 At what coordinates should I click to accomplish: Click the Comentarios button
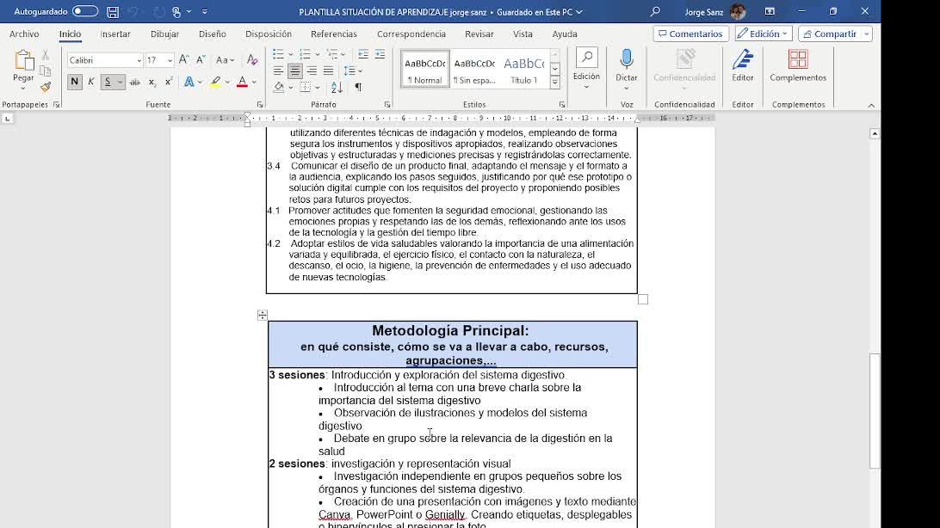pyautogui.click(x=690, y=34)
